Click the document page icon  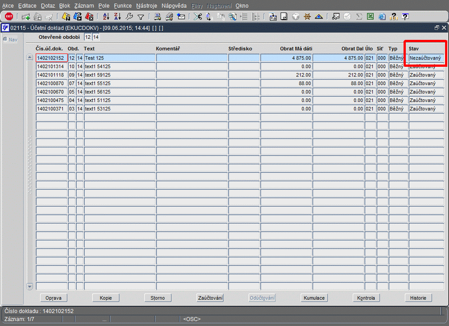click(x=284, y=17)
